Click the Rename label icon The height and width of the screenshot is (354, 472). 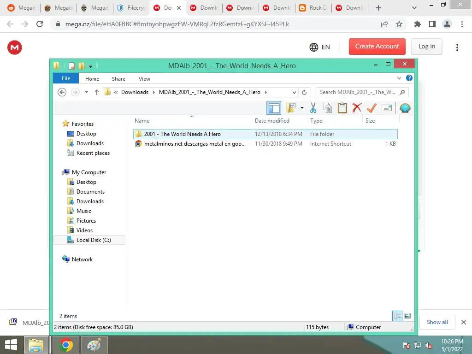tap(387, 108)
